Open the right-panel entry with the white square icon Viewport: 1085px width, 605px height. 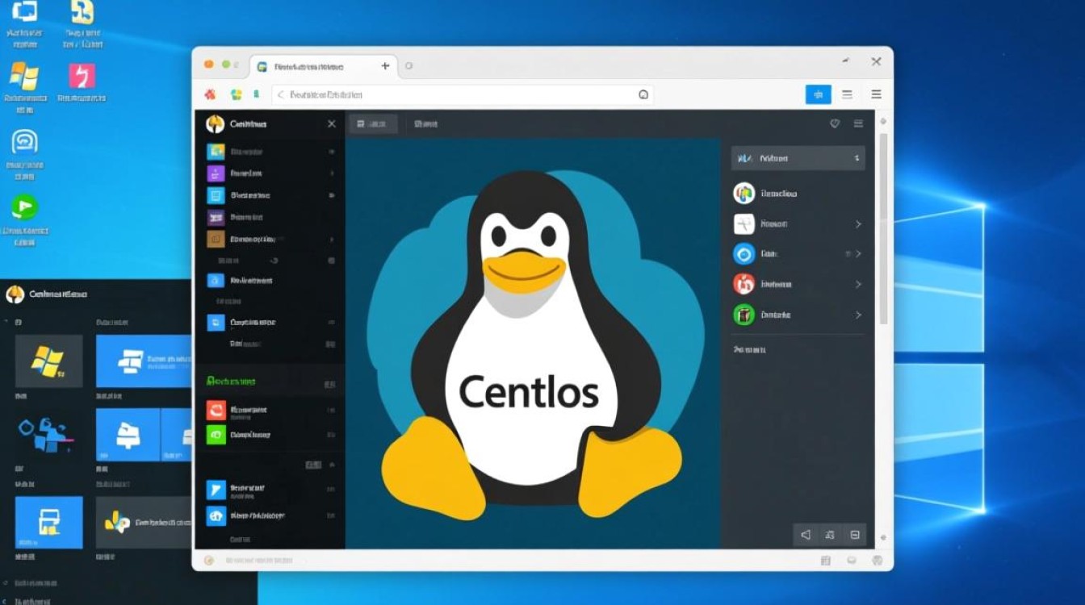tap(744, 224)
